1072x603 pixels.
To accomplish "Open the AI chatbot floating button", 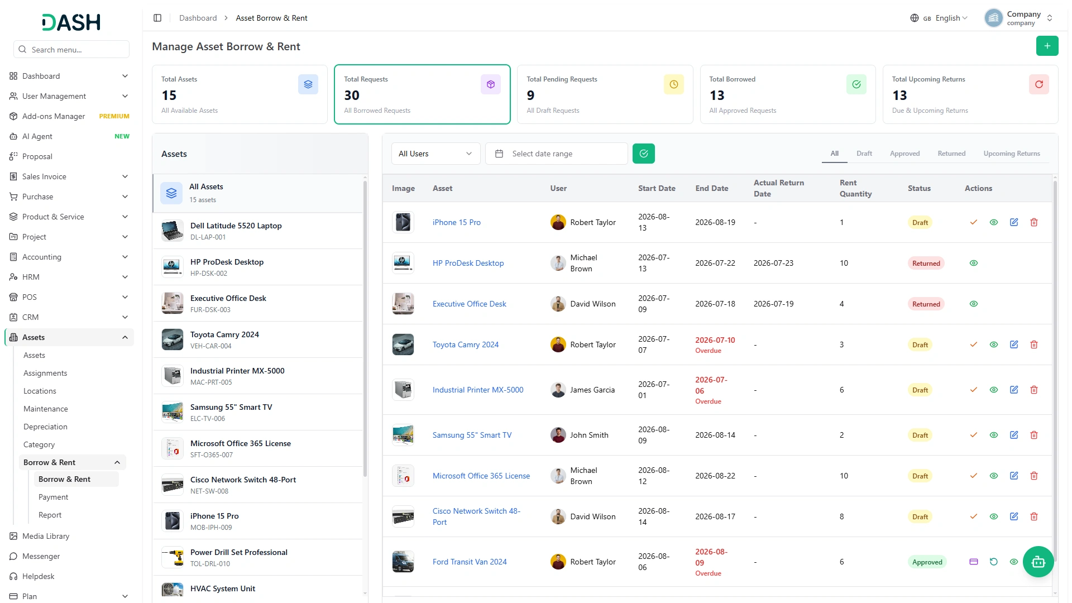I will tap(1038, 562).
